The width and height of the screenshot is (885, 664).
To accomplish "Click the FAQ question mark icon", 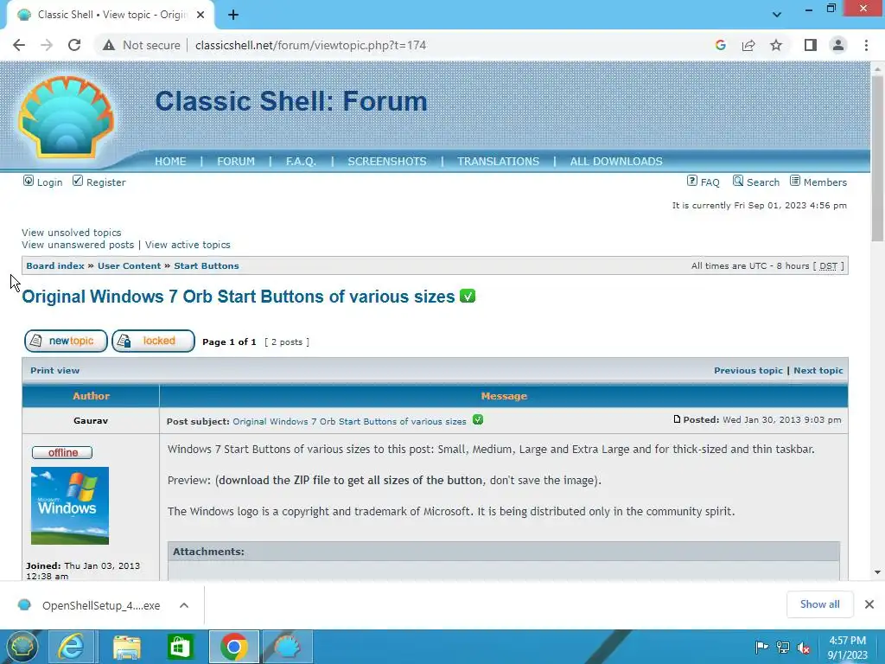I will click(692, 181).
